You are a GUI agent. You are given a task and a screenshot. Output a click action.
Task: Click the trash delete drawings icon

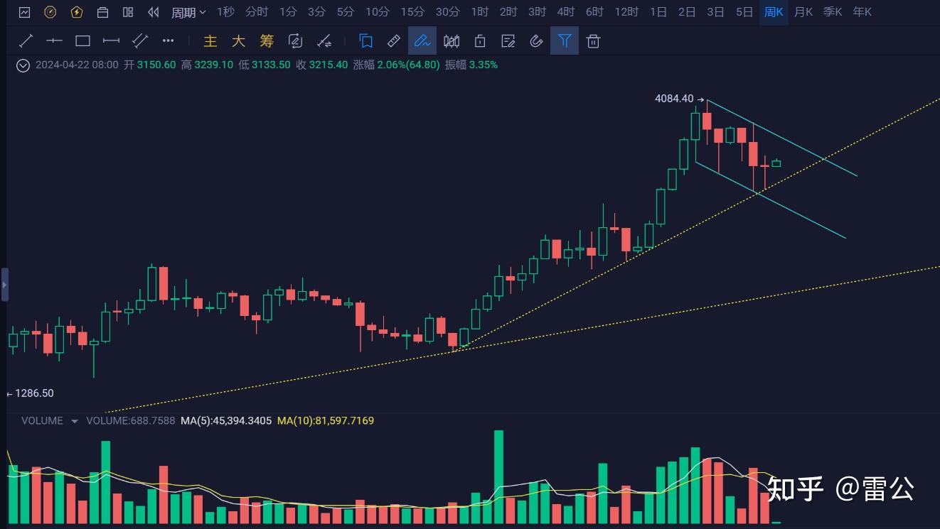pos(594,41)
